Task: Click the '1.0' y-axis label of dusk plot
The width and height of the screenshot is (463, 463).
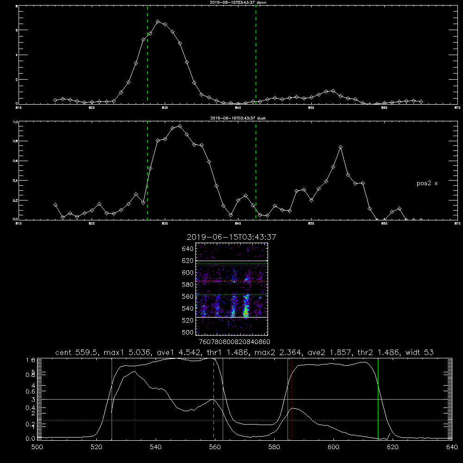Action: pos(16,122)
